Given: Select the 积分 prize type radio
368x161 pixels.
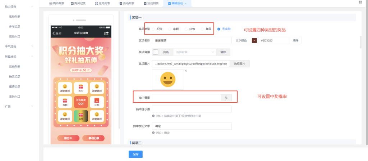Looking at the screenshot, I should [x=154, y=28].
